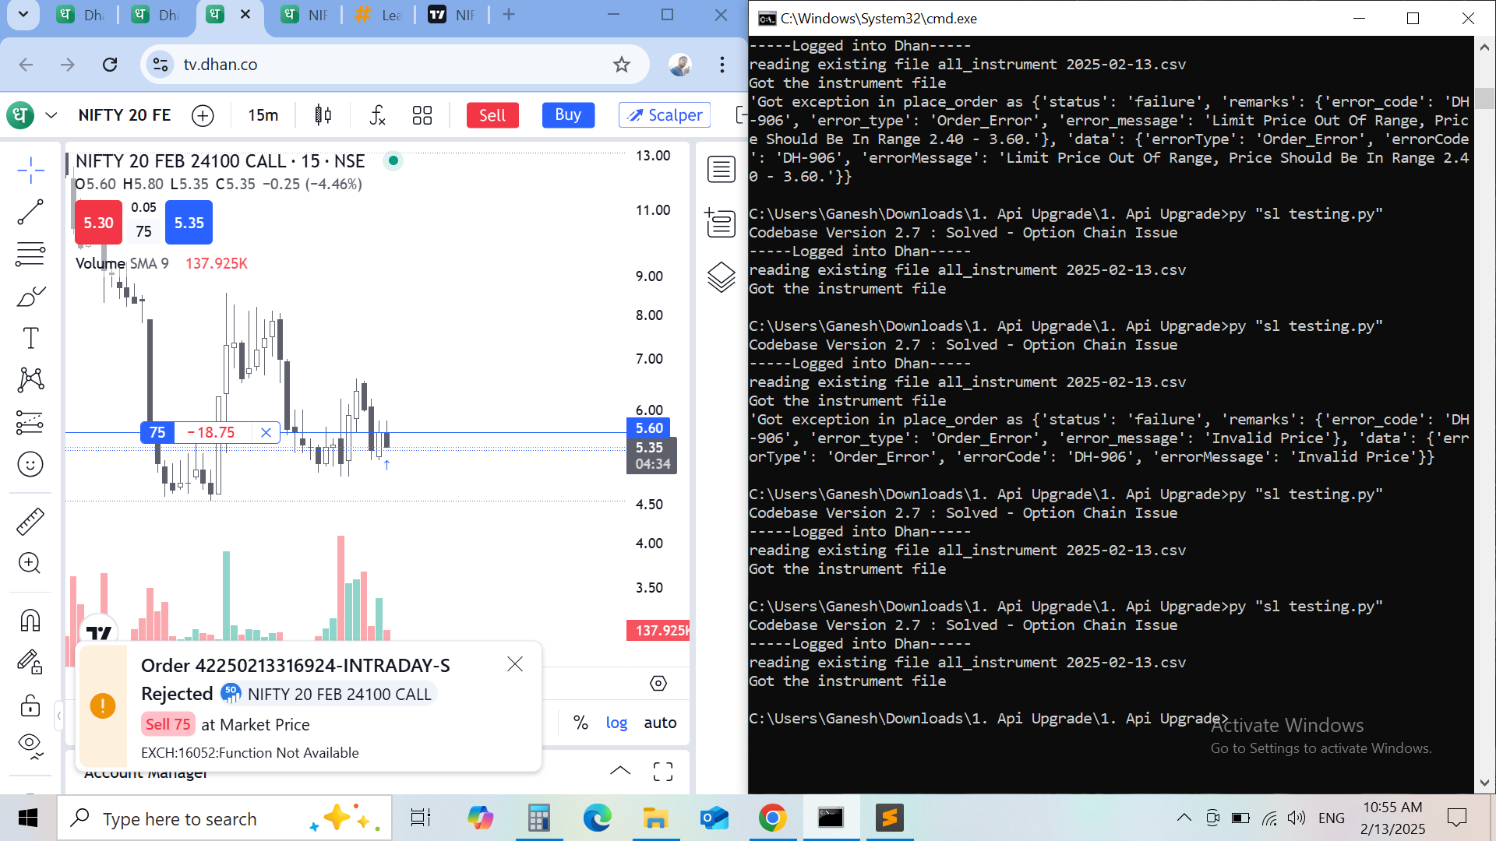This screenshot has width=1496, height=841.
Task: Open Sublime Text from the taskbar
Action: click(x=889, y=818)
